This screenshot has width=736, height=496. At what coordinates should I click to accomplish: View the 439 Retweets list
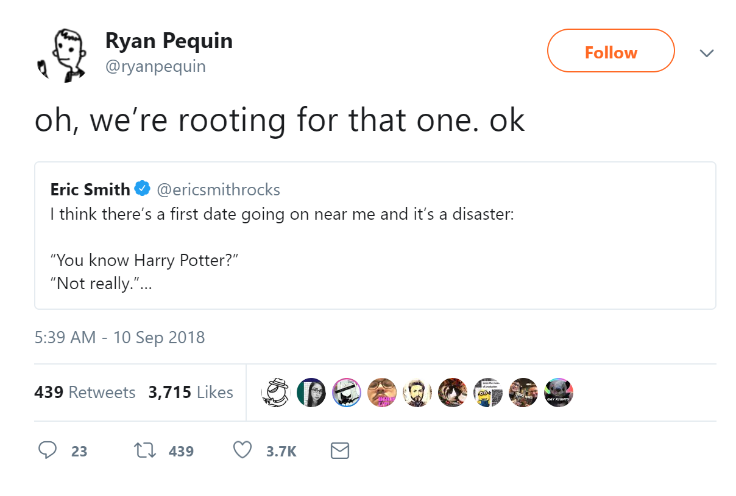coord(85,392)
